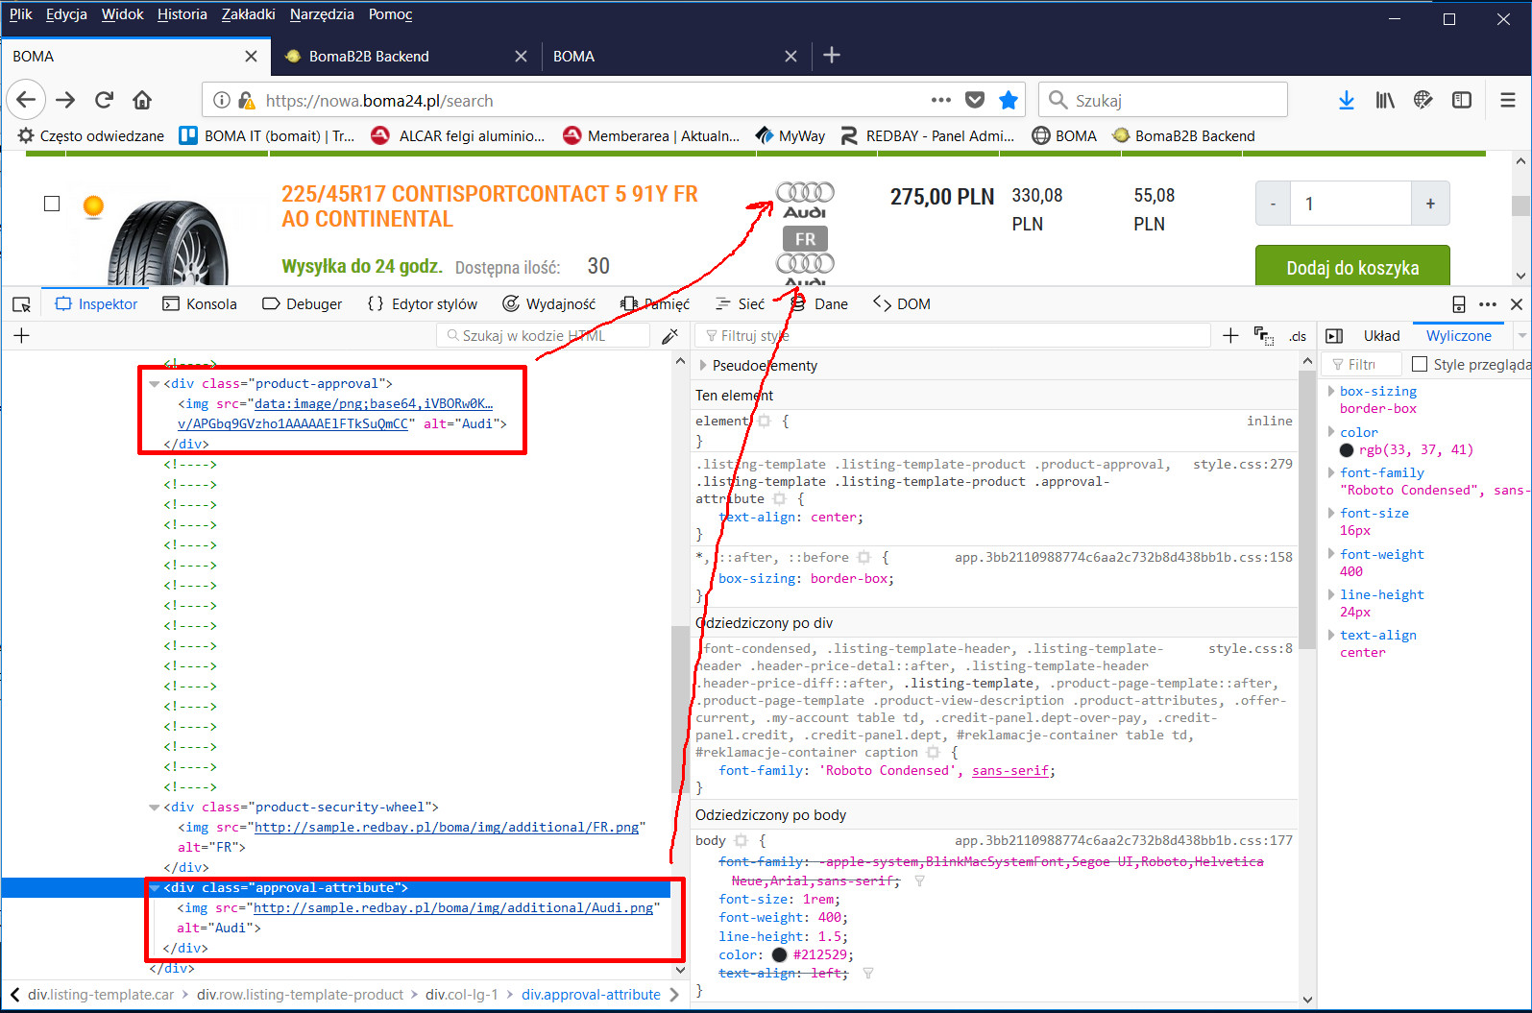Add a new style rule with plus icon

(x=1230, y=335)
